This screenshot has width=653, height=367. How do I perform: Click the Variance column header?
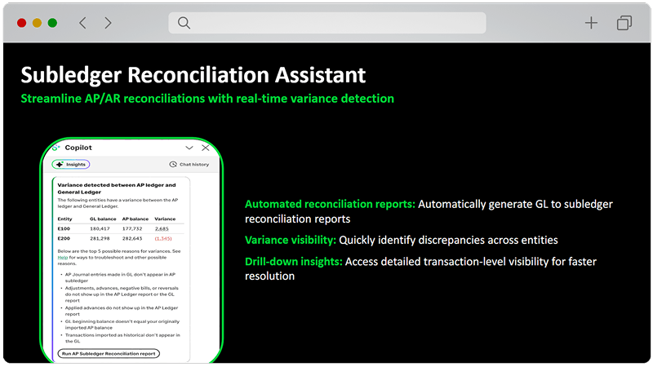[165, 219]
